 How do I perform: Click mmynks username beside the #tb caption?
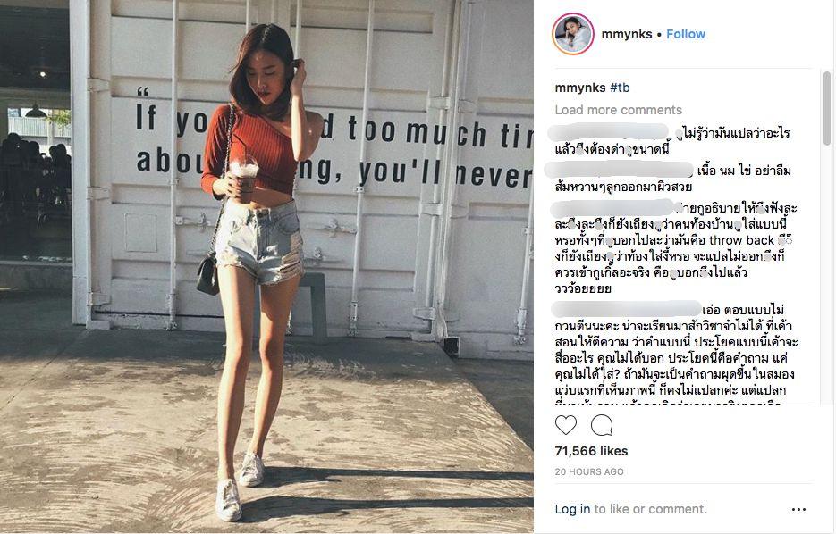(x=580, y=88)
